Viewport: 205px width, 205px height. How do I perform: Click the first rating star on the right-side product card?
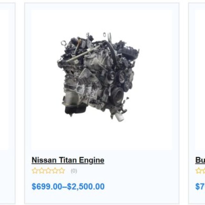coord(199,171)
